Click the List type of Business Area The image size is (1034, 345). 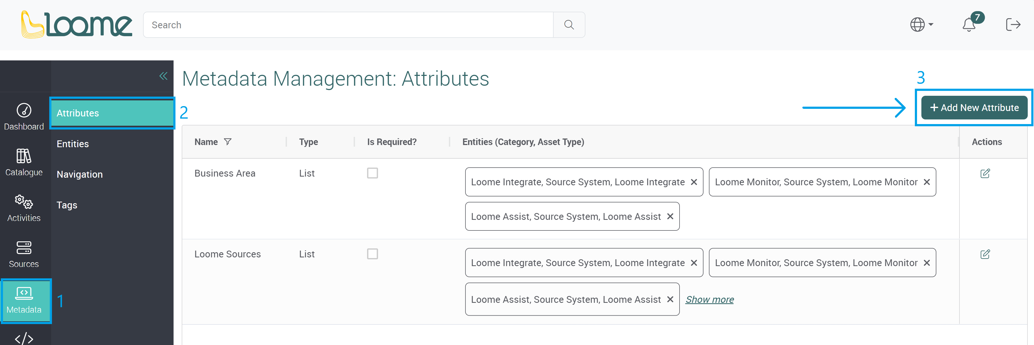click(x=307, y=173)
